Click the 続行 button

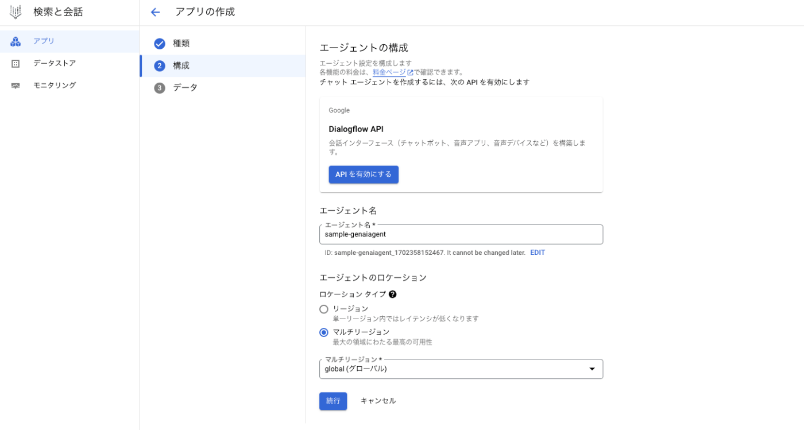coord(333,401)
